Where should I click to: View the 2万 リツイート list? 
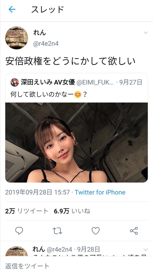27,211
